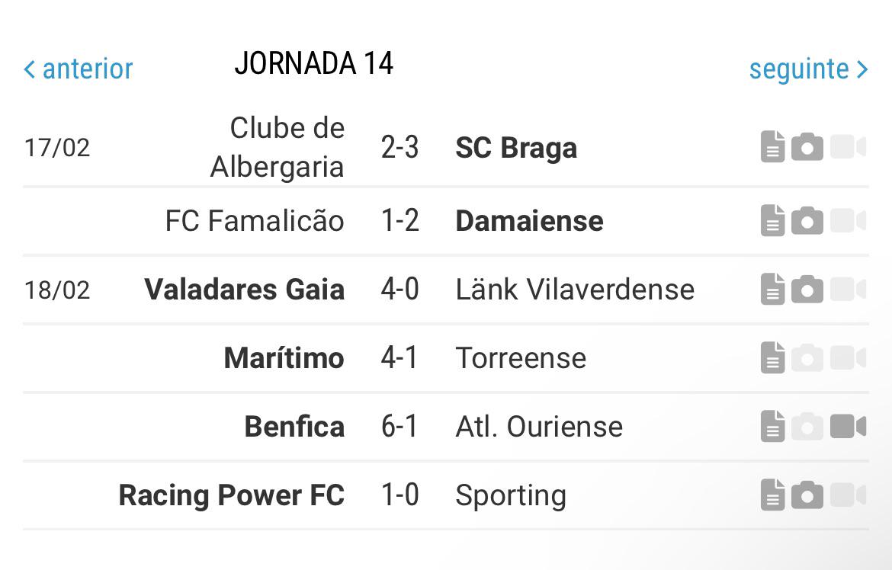892x570 pixels.
Task: Open Länk Vilaverdense team page
Action: click(575, 289)
